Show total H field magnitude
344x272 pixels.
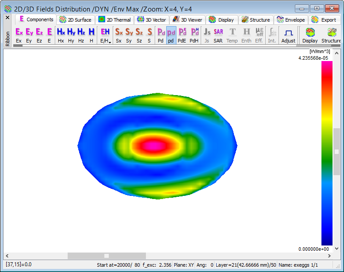[x=92, y=35]
